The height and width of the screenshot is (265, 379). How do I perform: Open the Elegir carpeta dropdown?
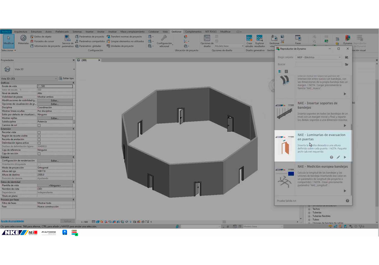[x=318, y=57]
